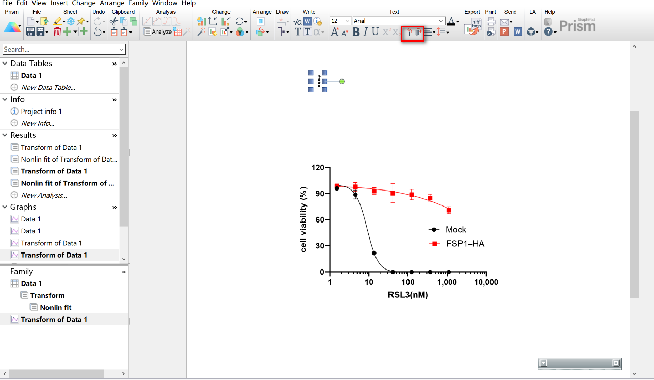654x380 pixels.
Task: Select Project info 1 sheet
Action: tap(41, 112)
